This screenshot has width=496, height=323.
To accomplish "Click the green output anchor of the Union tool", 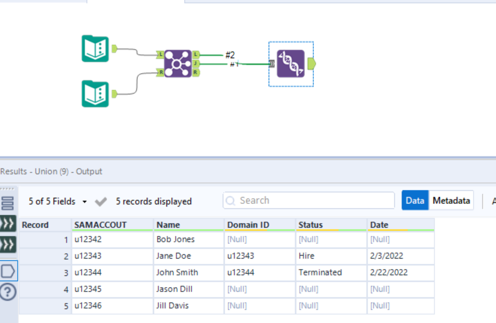I will click(x=311, y=64).
